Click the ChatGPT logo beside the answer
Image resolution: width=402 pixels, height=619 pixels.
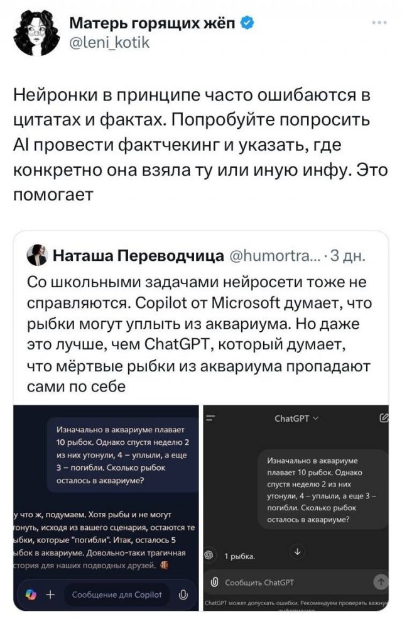pyautogui.click(x=209, y=556)
